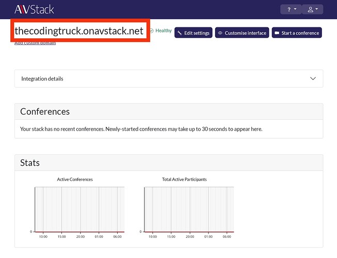Click the no recent conferences message
Image resolution: width=337 pixels, height=258 pixels.
(x=141, y=129)
